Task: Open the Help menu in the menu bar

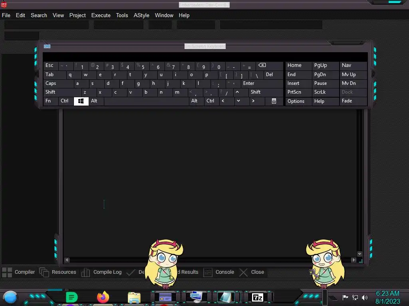Action: pos(184,16)
